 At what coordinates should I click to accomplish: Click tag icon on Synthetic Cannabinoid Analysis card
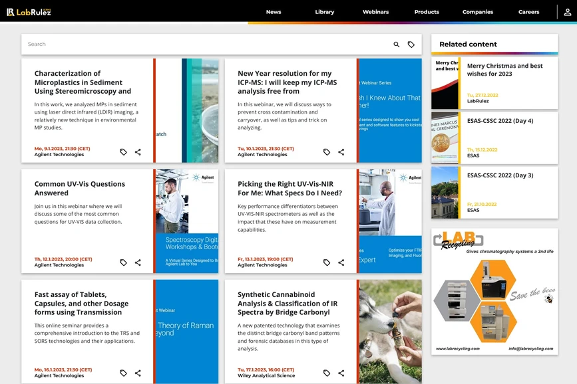pyautogui.click(x=326, y=373)
